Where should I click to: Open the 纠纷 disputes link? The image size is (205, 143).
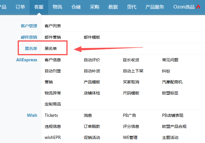coord(166,71)
